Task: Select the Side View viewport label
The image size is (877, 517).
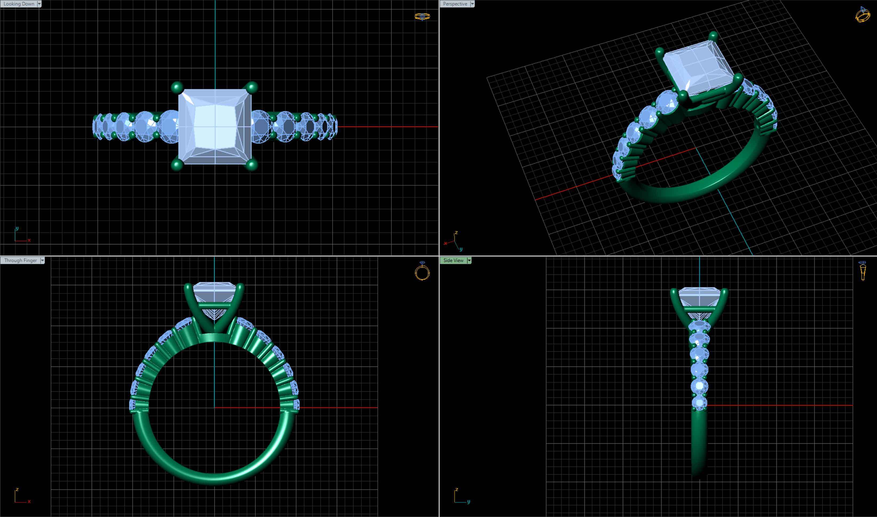Action: (x=453, y=260)
